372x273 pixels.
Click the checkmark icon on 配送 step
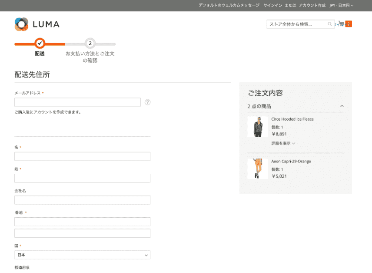(x=40, y=44)
